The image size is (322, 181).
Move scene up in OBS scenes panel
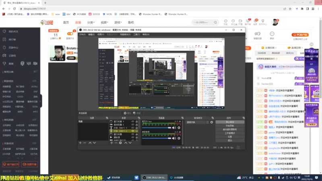tap(90, 143)
